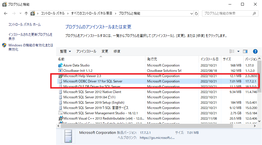Click the horizontal scrollbar right arrow
Viewport: 262px width, 145px height.
255,126
